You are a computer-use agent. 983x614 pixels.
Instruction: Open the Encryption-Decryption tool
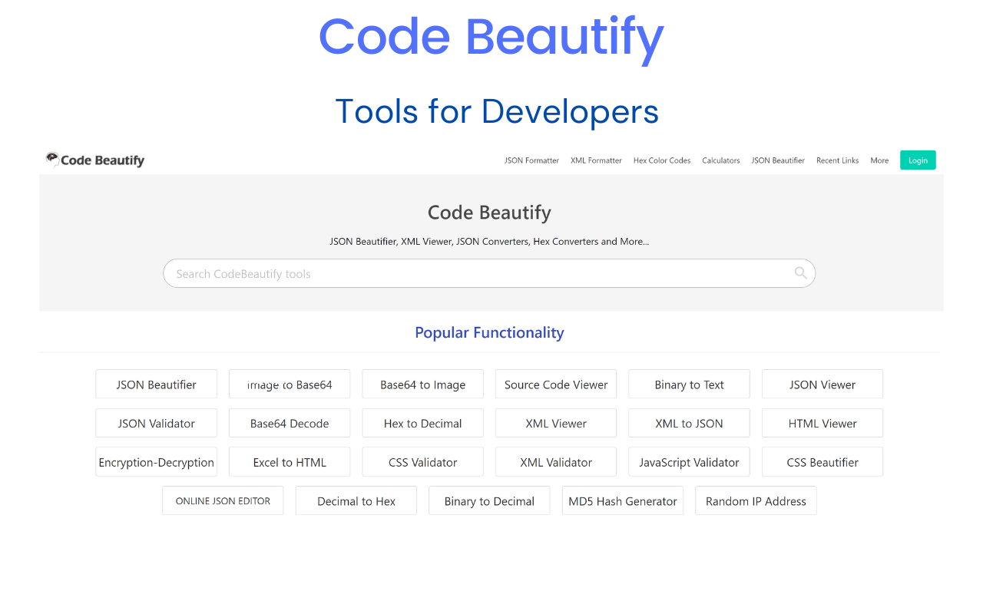pos(156,461)
